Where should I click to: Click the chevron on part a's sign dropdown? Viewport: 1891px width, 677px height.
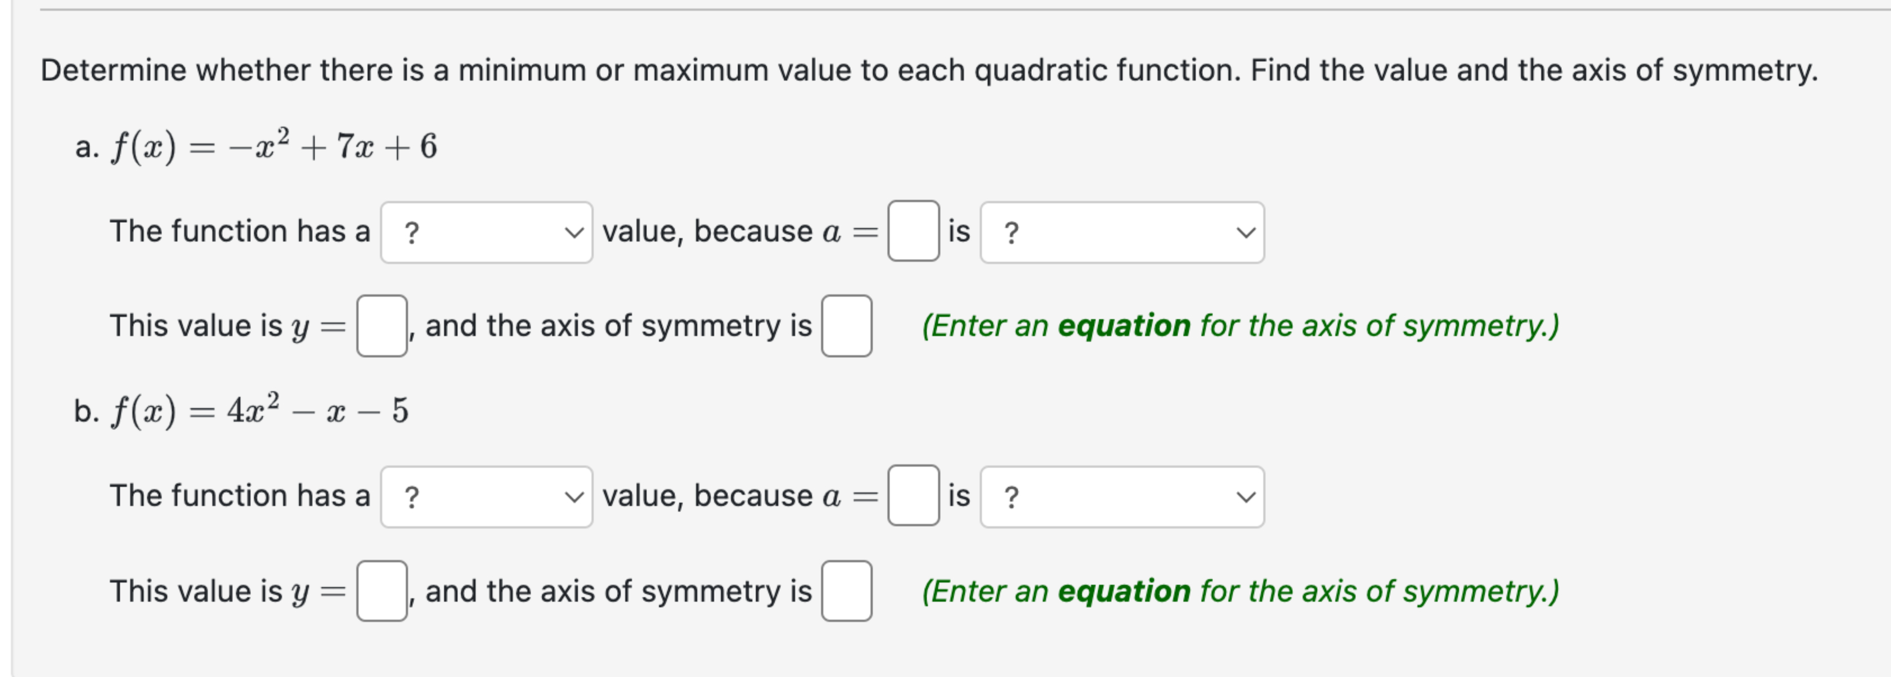1246,232
